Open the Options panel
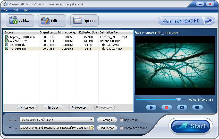This screenshot has width=219, height=139. point(85,21)
